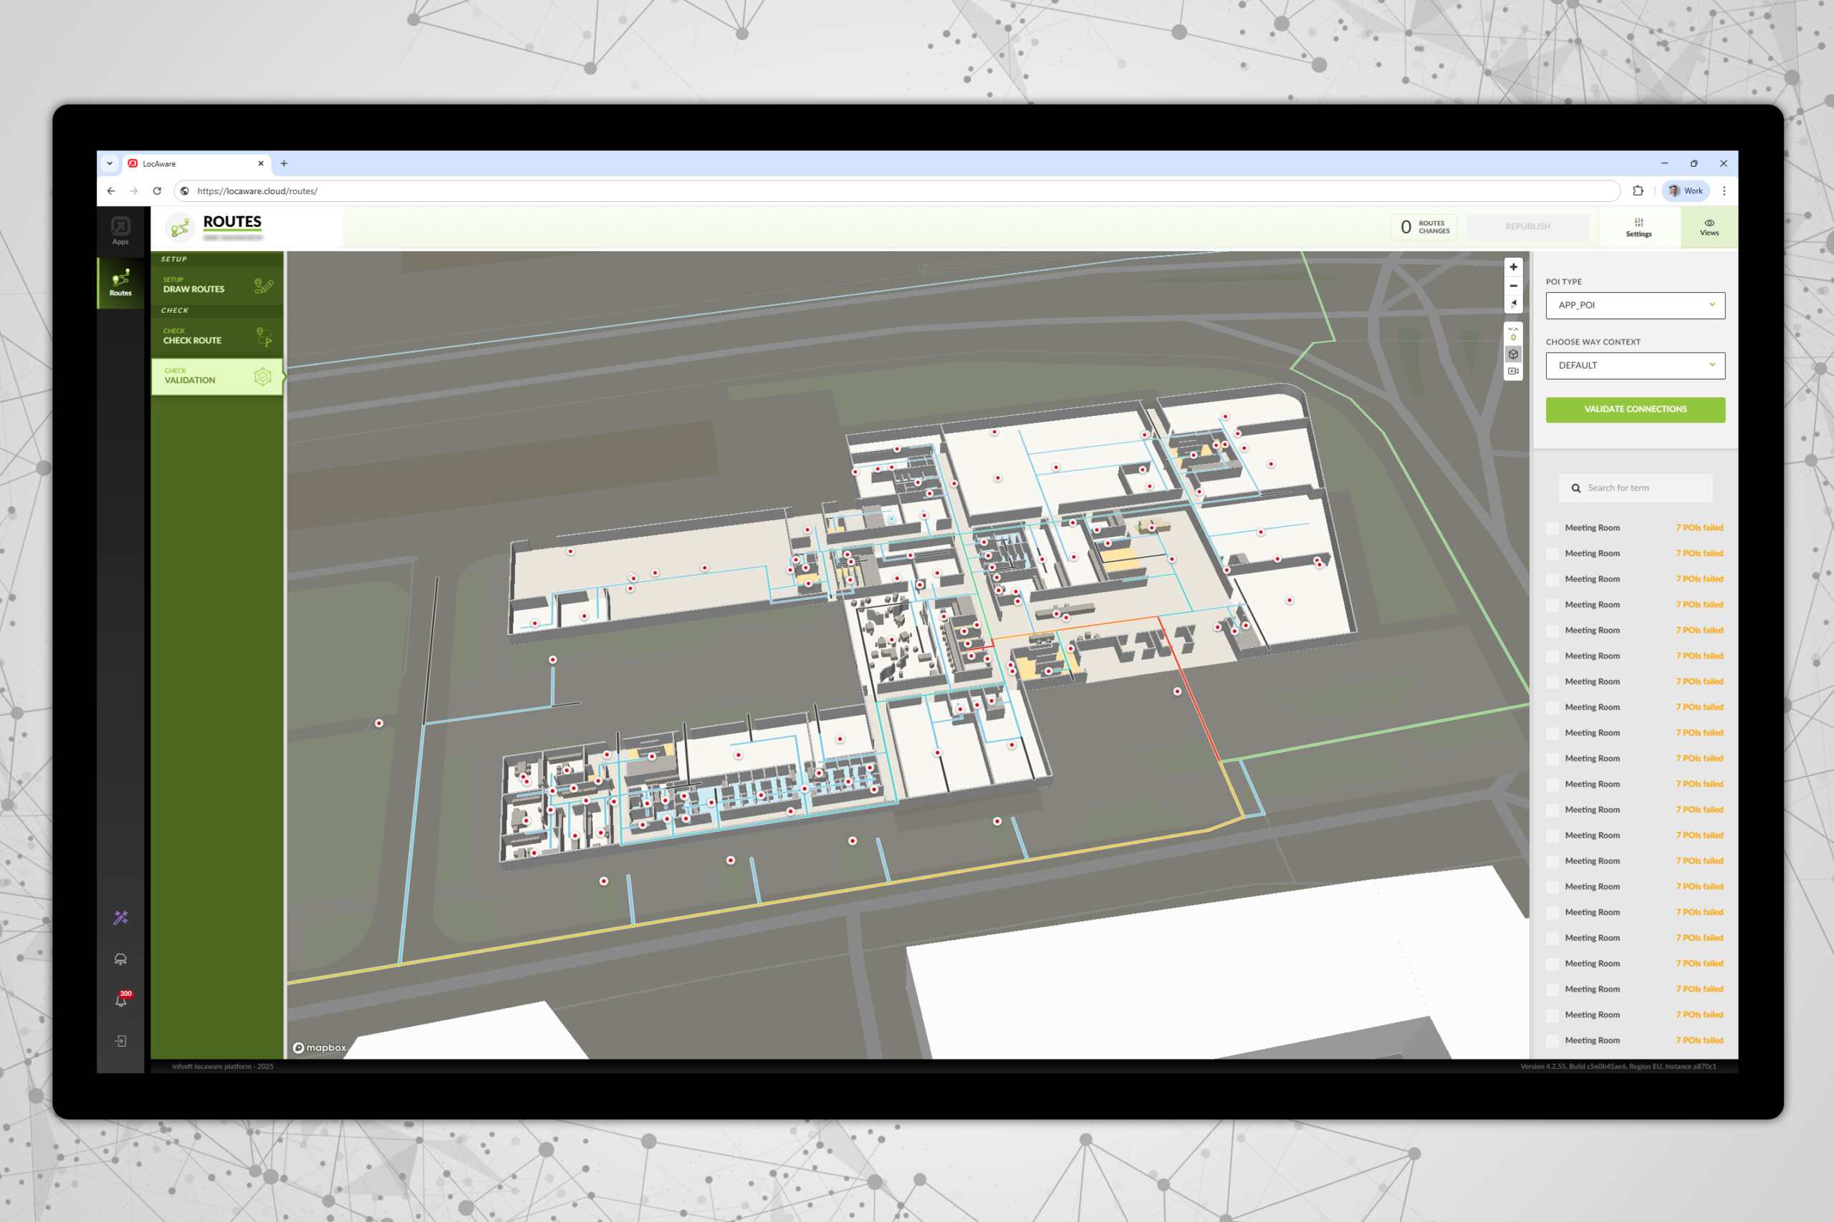Tick the second Meeting Room checkbox
Screen dimensions: 1834x1222
pyautogui.click(x=1552, y=554)
